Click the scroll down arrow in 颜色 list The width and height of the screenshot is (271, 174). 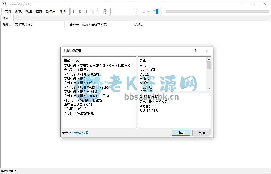(209, 89)
